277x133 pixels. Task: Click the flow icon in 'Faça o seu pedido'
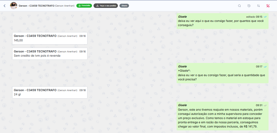97,6
